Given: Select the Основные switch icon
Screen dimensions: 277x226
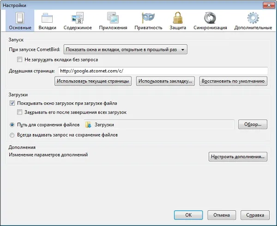Looking at the screenshot, I should (20, 18).
